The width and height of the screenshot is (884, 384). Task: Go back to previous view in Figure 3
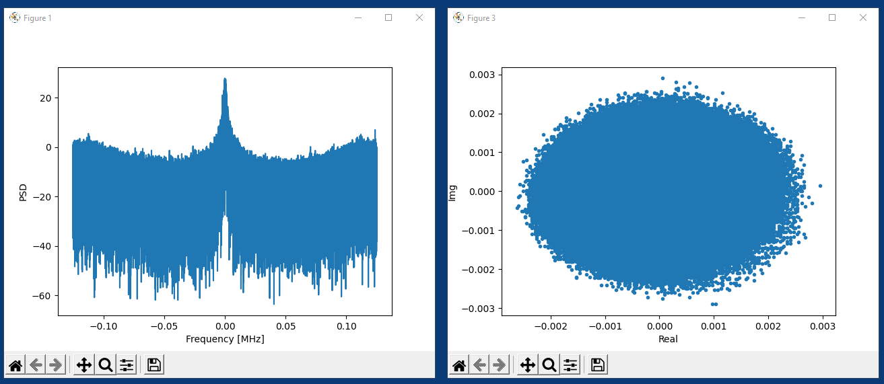coord(479,365)
